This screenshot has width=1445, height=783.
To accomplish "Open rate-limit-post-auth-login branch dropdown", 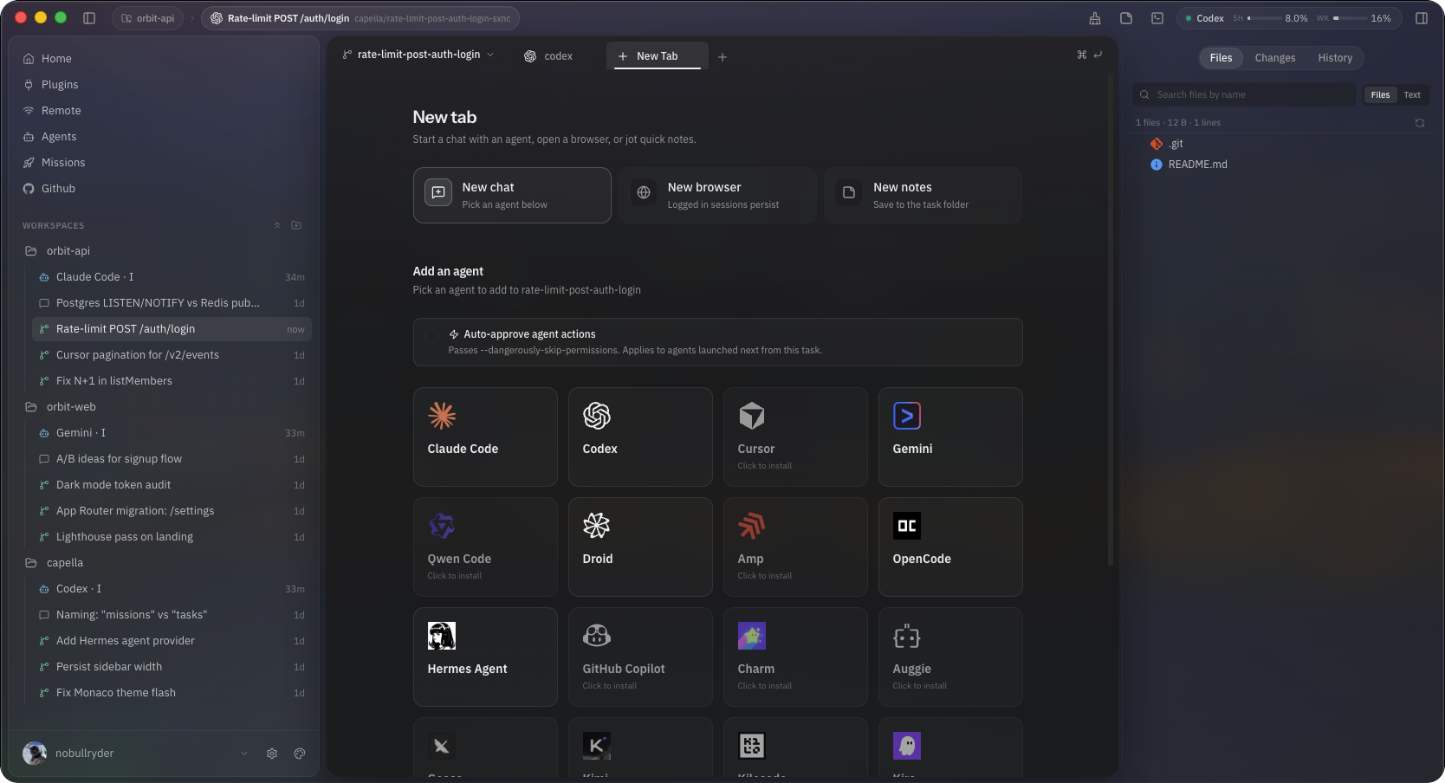I will pyautogui.click(x=418, y=55).
